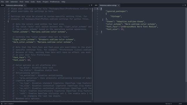
Task: Click "Vintage" value in right pane
Action: 116,16
